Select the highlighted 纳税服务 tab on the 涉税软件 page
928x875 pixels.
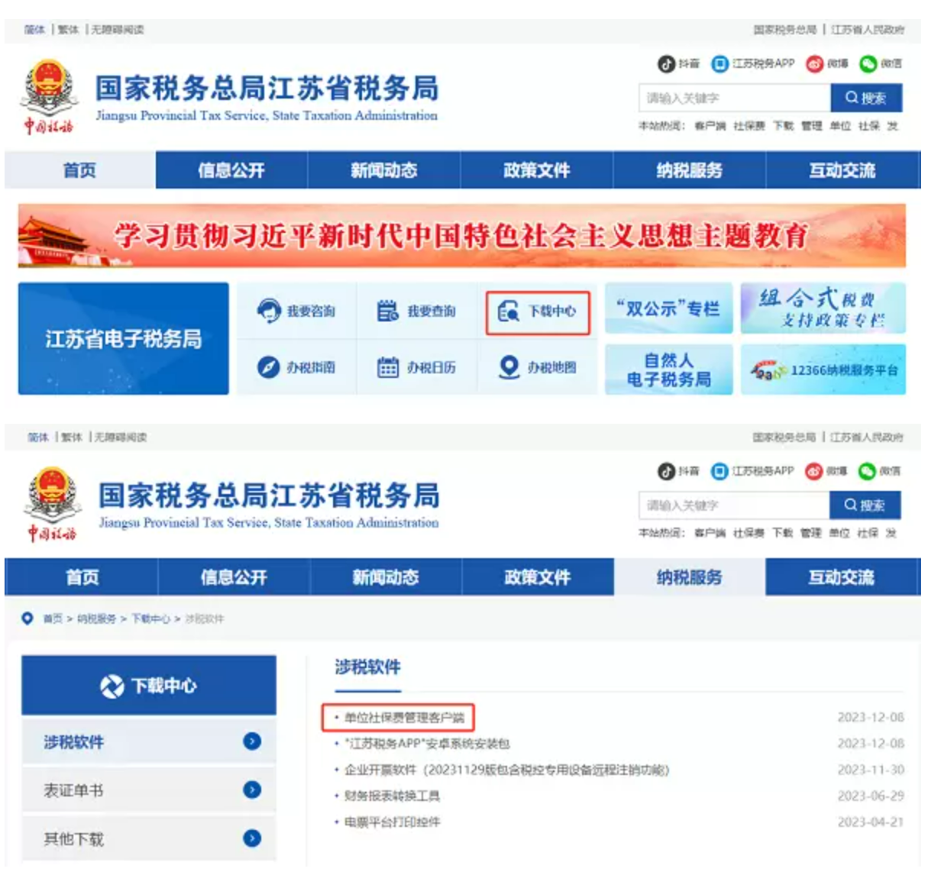[x=690, y=577]
